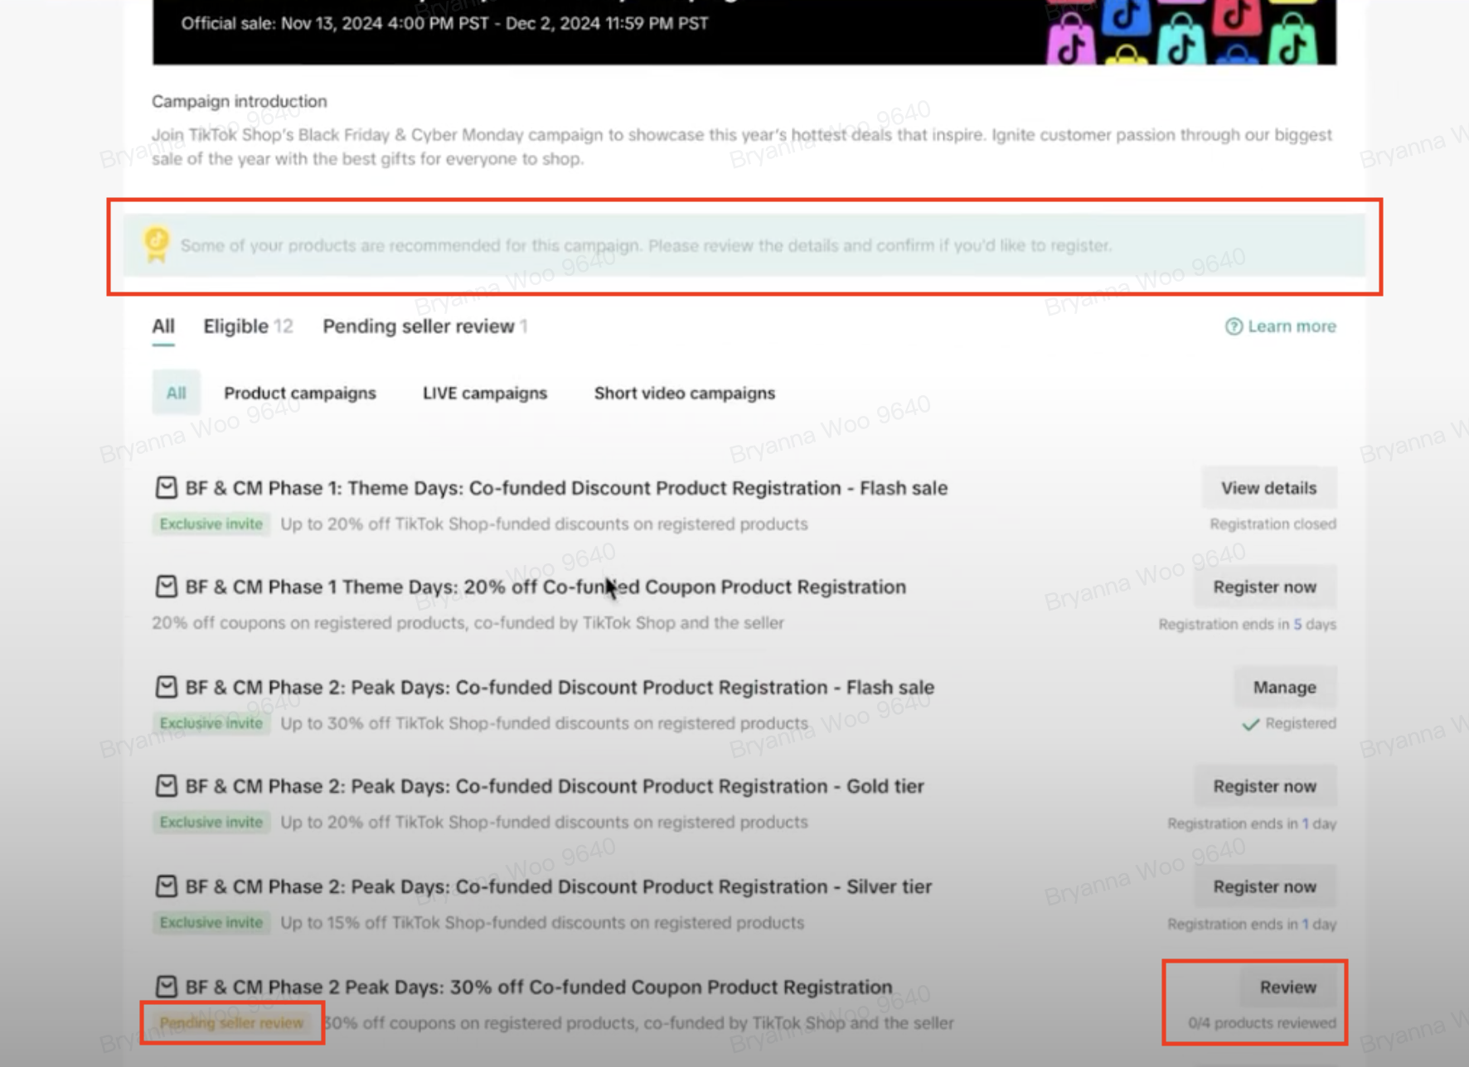Select the All filter chip
Viewport: 1469px width, 1067px height.
pyautogui.click(x=176, y=393)
